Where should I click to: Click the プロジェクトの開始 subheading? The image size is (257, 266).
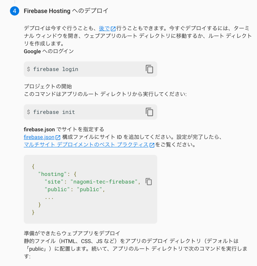[48, 87]
